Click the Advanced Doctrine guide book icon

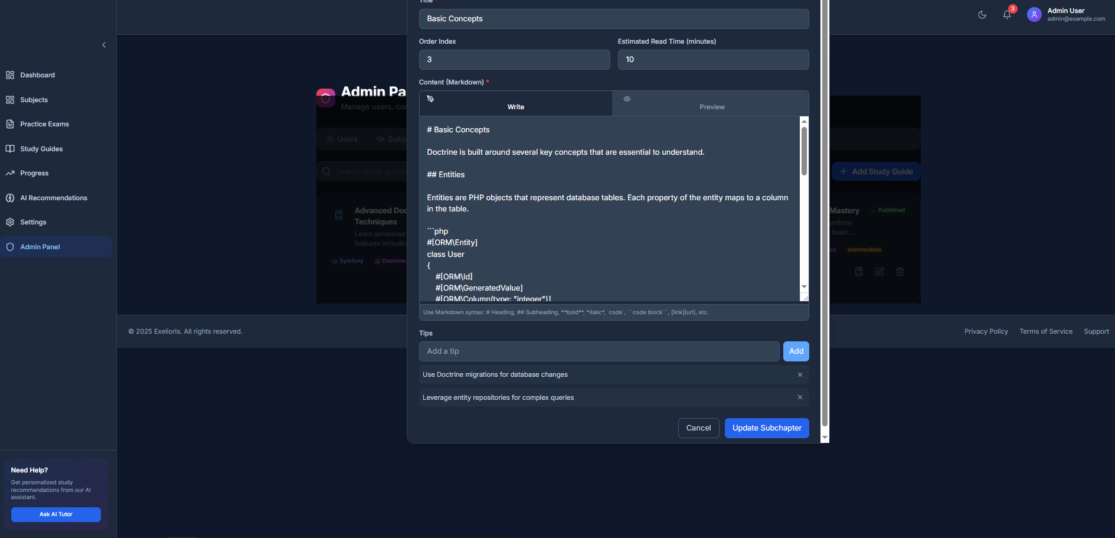[339, 215]
